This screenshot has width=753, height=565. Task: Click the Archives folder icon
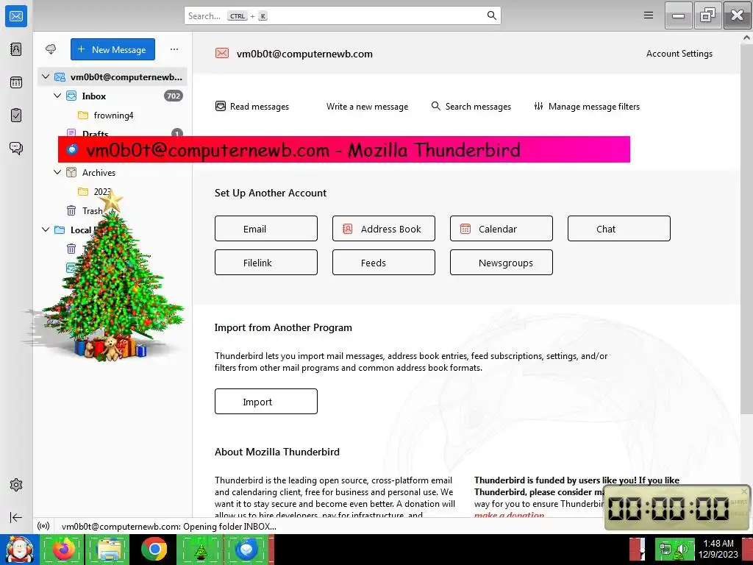(71, 172)
